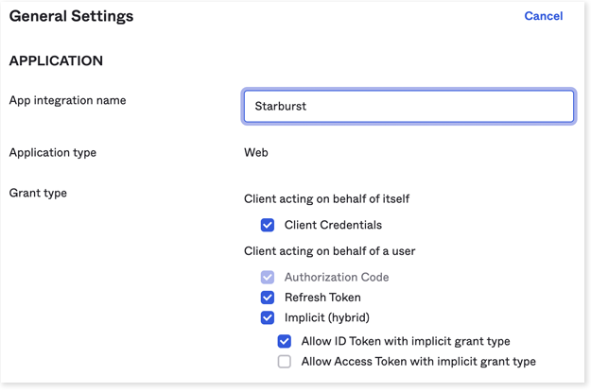Image resolution: width=591 pixels, height=392 pixels.
Task: Uncheck the Refresh Token checkbox
Action: coord(268,298)
